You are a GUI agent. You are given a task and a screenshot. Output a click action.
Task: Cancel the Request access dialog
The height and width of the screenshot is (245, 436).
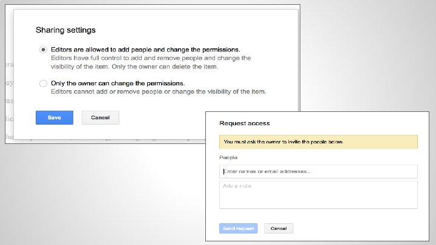(279, 228)
